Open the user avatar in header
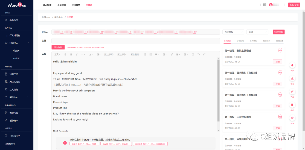Viewport: 305px width, 150px height. [271, 5]
